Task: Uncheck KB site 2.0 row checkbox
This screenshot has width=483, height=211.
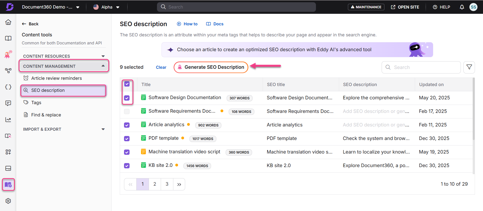Action: (x=127, y=166)
